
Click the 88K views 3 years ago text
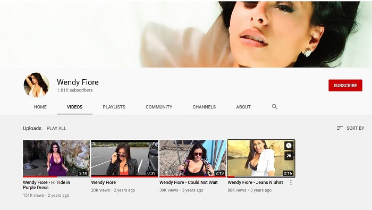[x=250, y=190]
